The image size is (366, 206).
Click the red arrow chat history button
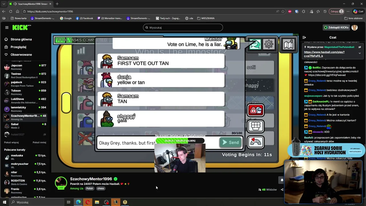(256, 142)
